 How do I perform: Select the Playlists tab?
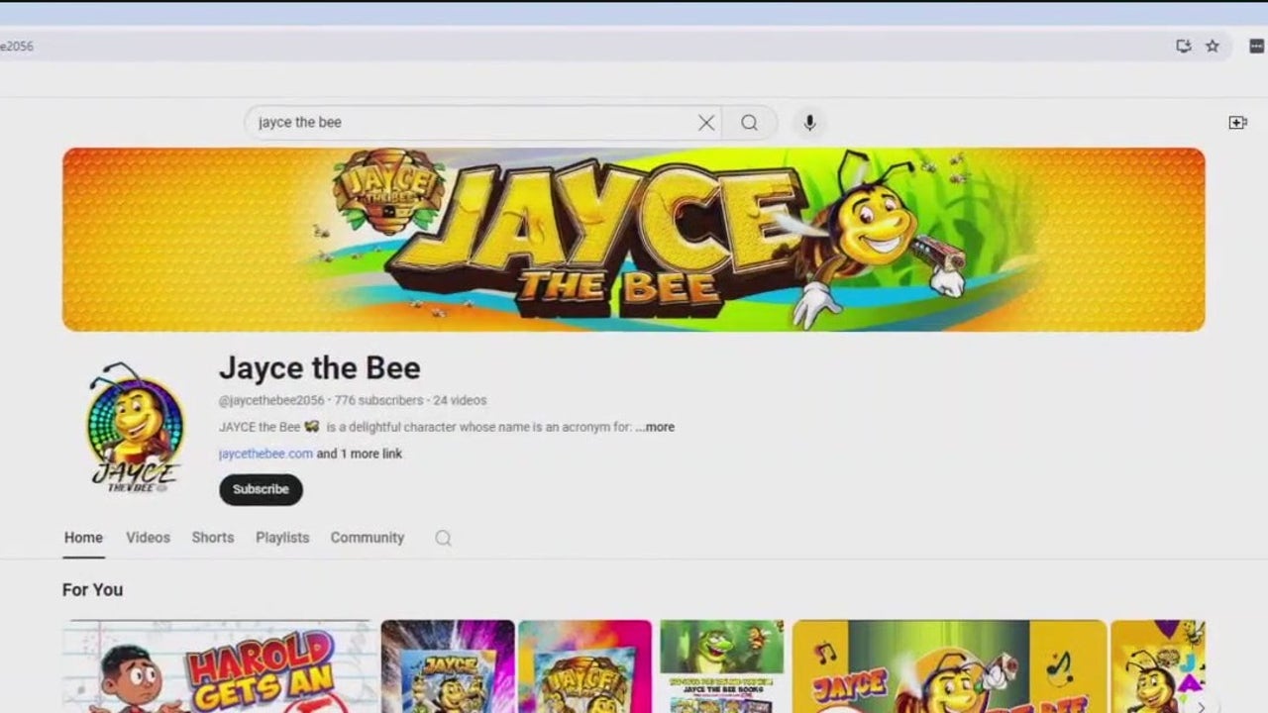point(282,538)
